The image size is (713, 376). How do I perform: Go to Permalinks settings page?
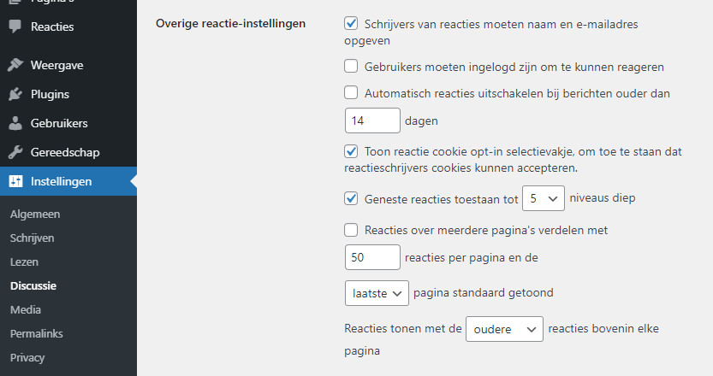pos(36,334)
